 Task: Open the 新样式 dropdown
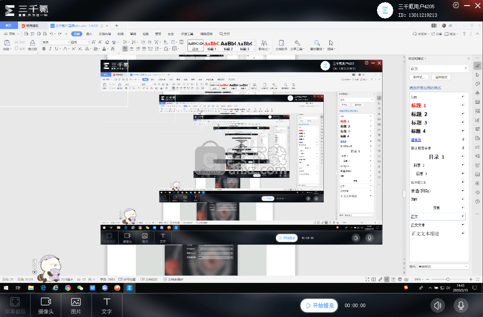(264, 45)
